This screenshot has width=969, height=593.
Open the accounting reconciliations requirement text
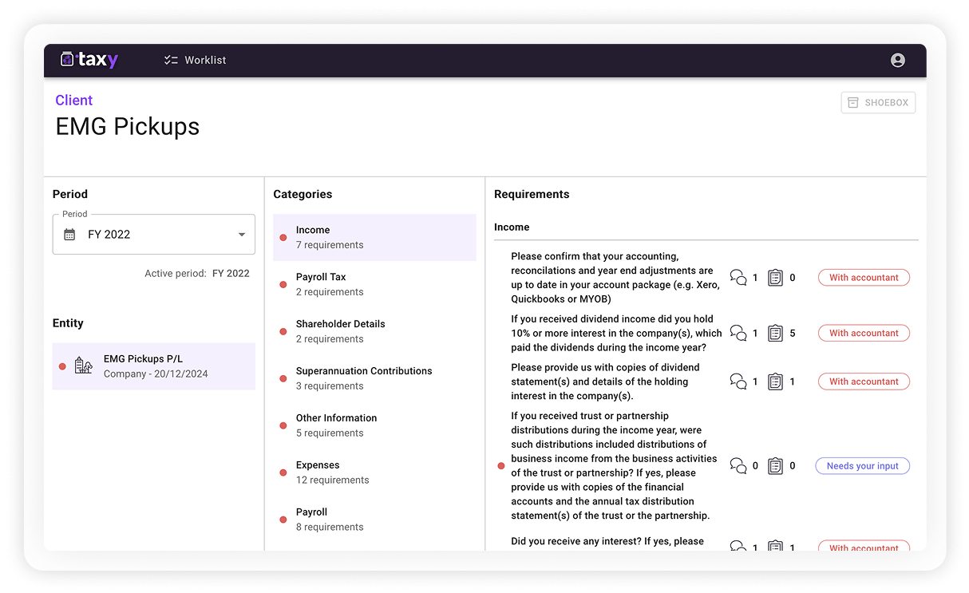point(615,278)
